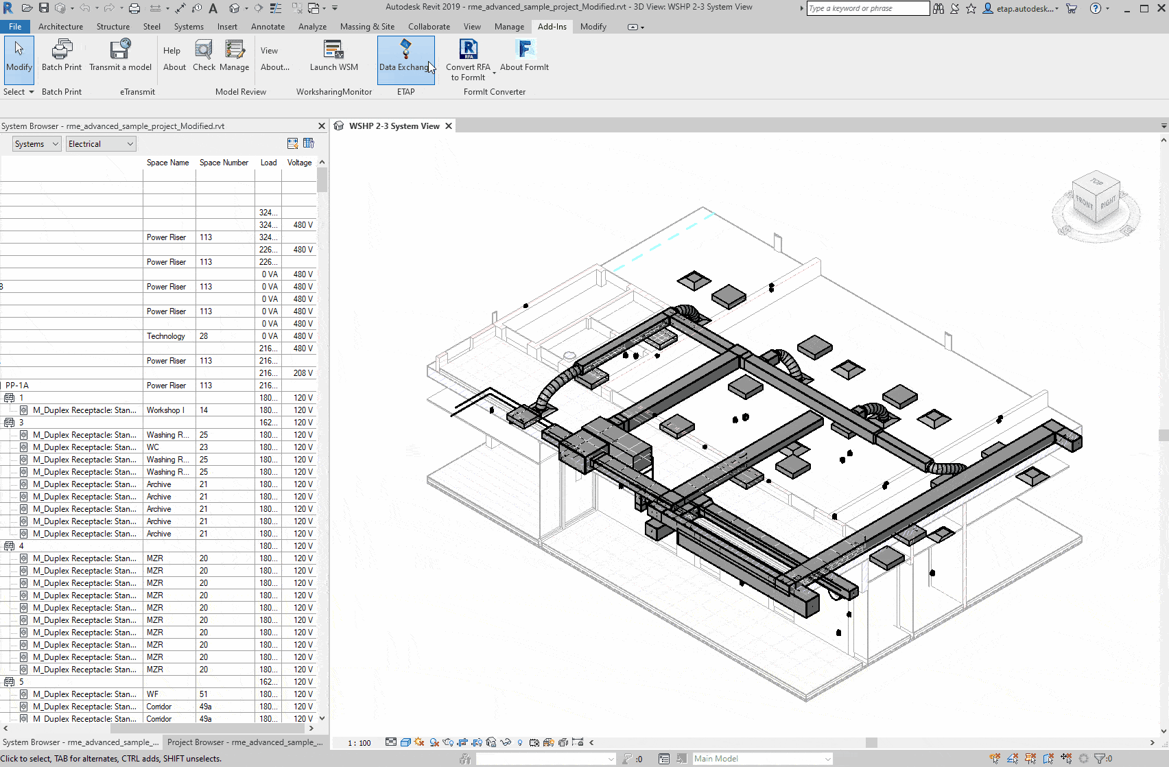
Task: Click the Select panel dropdown label
Action: tap(19, 92)
